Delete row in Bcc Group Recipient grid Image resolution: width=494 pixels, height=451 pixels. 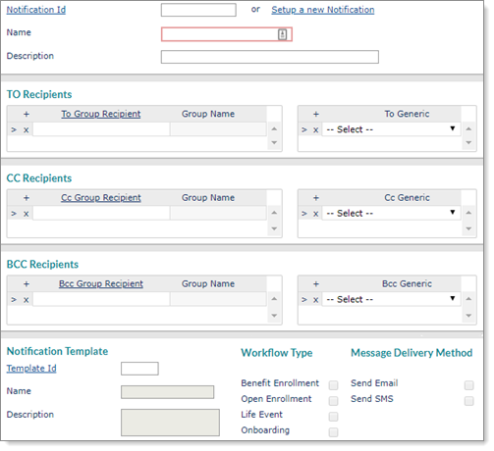coord(27,300)
